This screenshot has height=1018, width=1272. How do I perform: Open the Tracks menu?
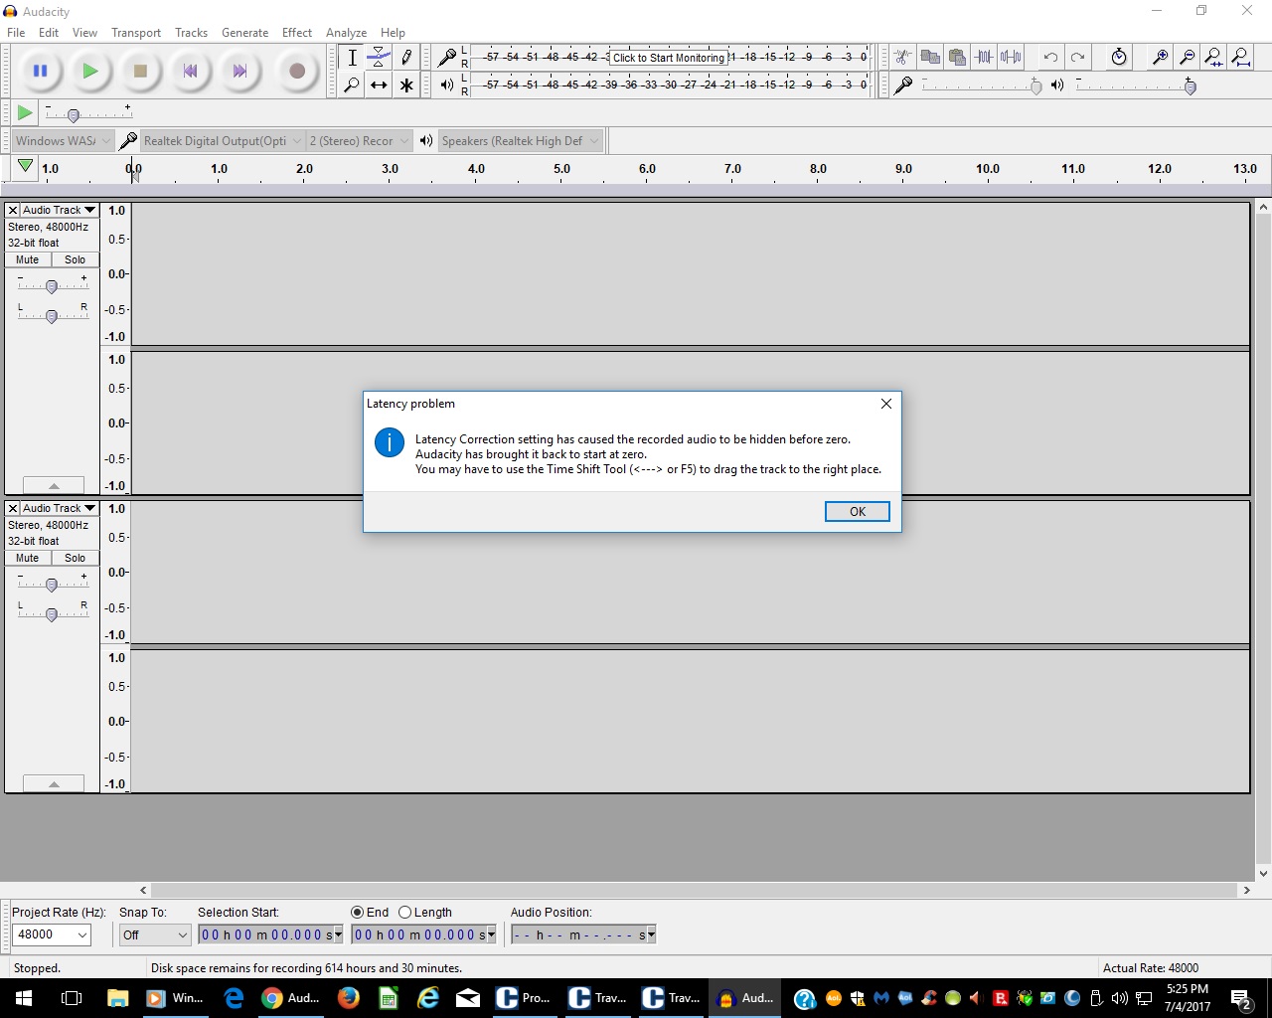[x=191, y=32]
